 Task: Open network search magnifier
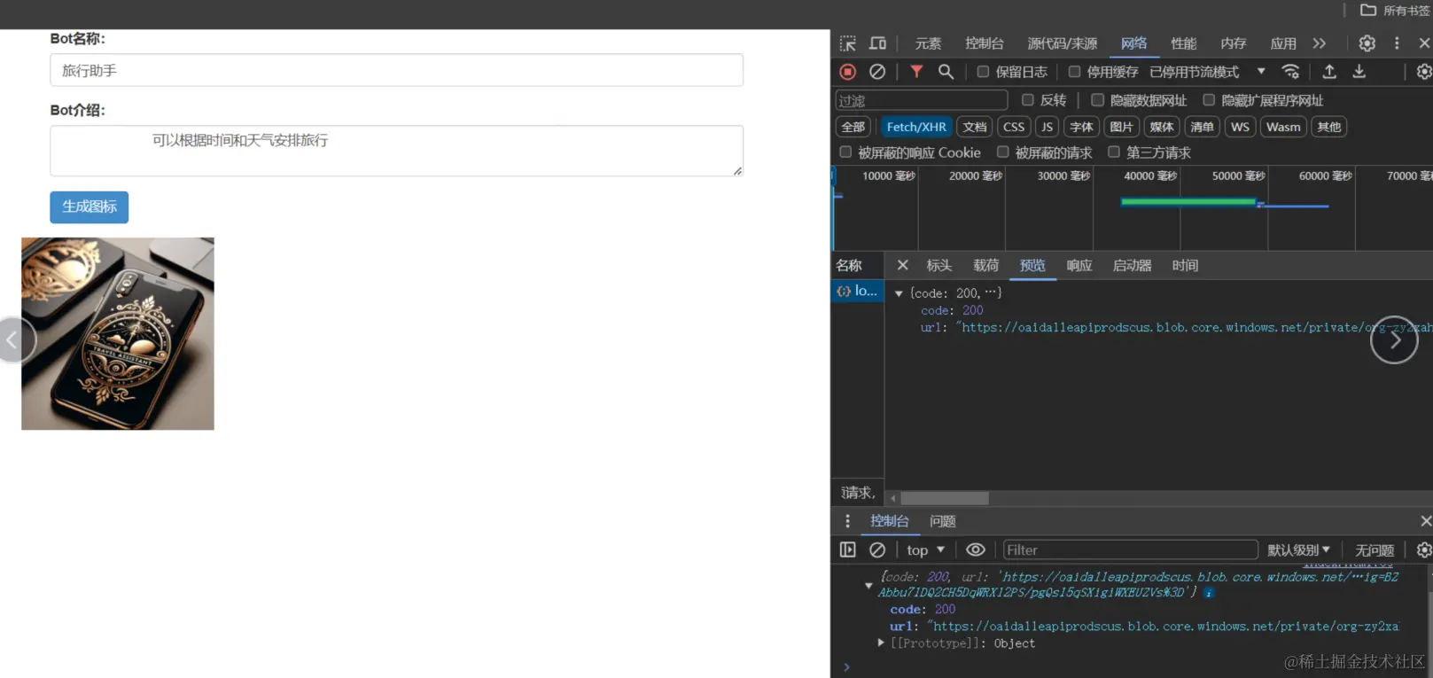pyautogui.click(x=946, y=72)
